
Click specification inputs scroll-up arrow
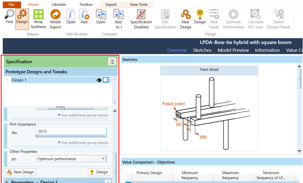tap(115, 111)
